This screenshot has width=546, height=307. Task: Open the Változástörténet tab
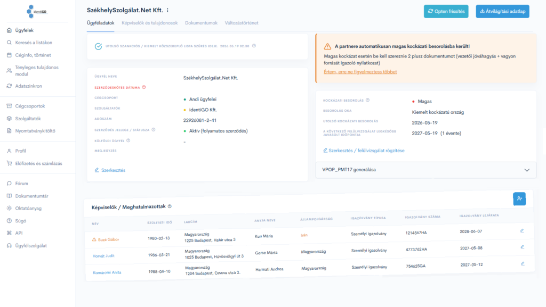tap(242, 23)
